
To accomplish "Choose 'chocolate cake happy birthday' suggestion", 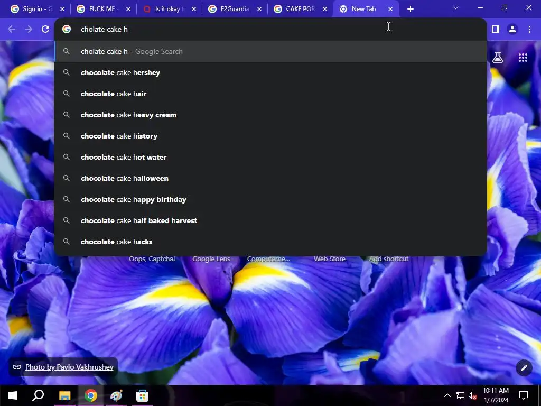I will tap(270, 199).
